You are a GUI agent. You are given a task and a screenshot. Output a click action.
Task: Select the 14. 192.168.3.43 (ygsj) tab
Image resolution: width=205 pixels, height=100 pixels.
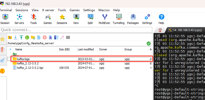pyautogui.click(x=186, y=30)
